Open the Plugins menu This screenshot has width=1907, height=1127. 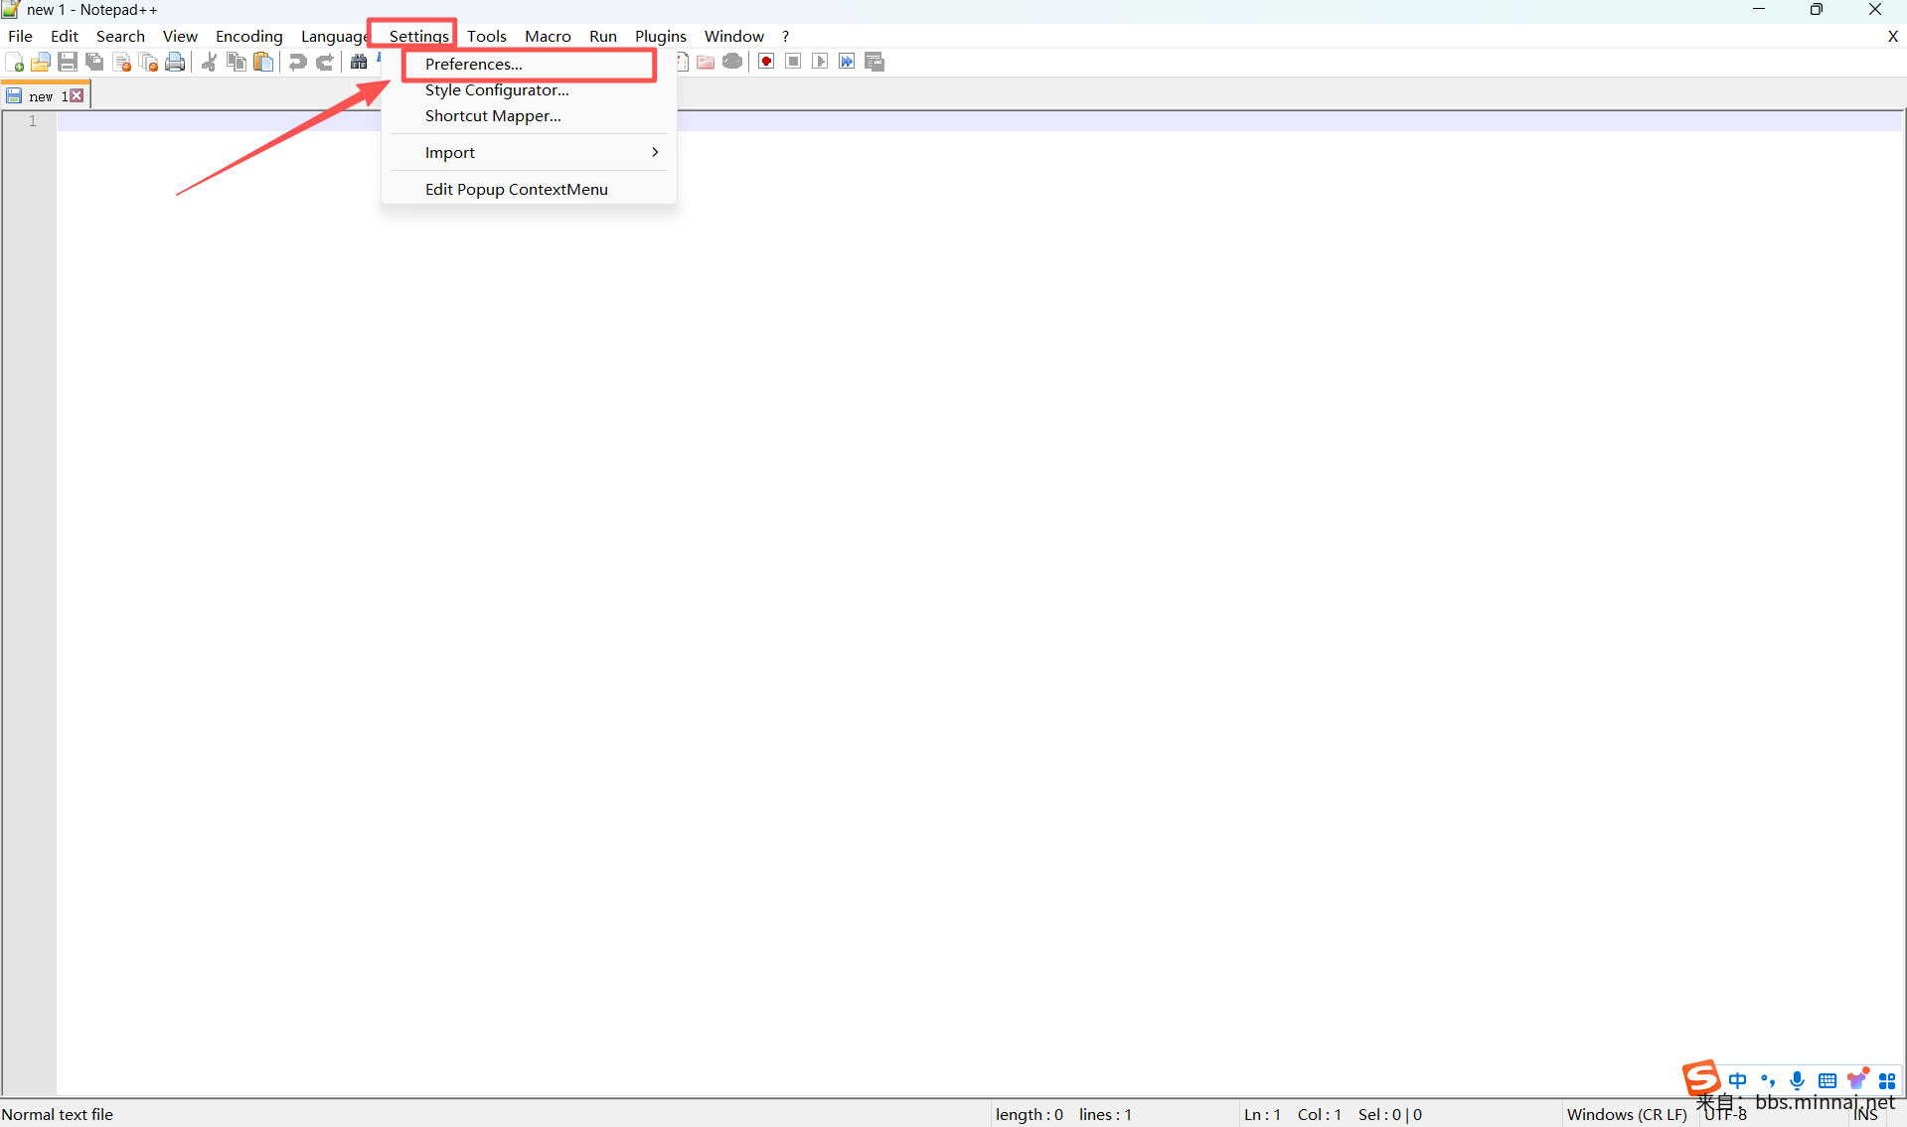coord(660,36)
